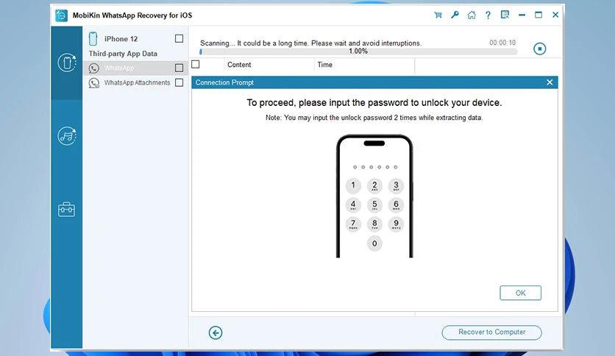The image size is (615, 356).
Task: Click the 00:00:10 elapsed time
Action: pos(502,43)
